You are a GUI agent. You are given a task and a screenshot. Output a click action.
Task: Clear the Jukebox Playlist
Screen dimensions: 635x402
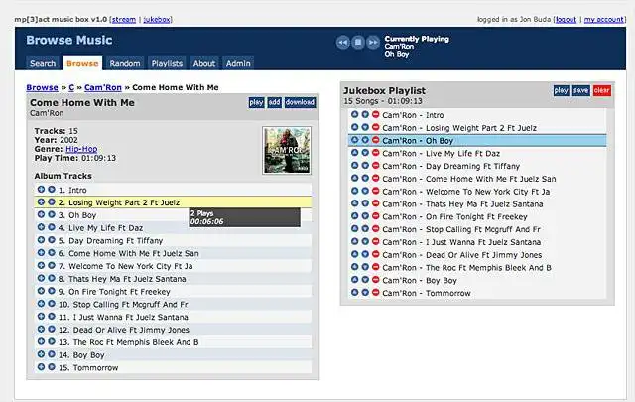coord(602,90)
